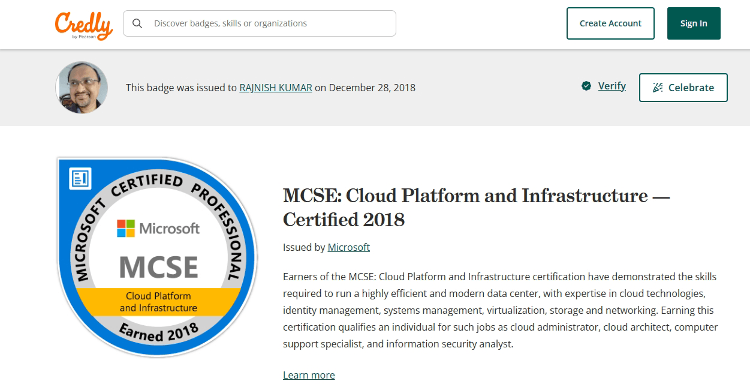Open the Microsoft issuer link
Image resolution: width=750 pixels, height=390 pixels.
coord(348,247)
